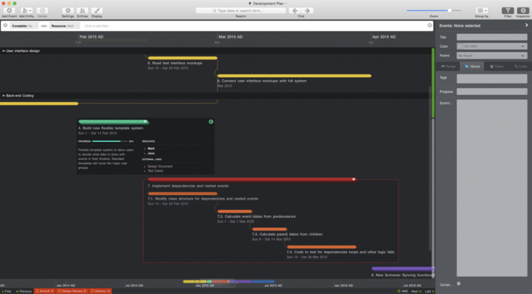This screenshot has height=294, width=532.
Task: Switch to the Values inspector tab
Action: point(472,66)
